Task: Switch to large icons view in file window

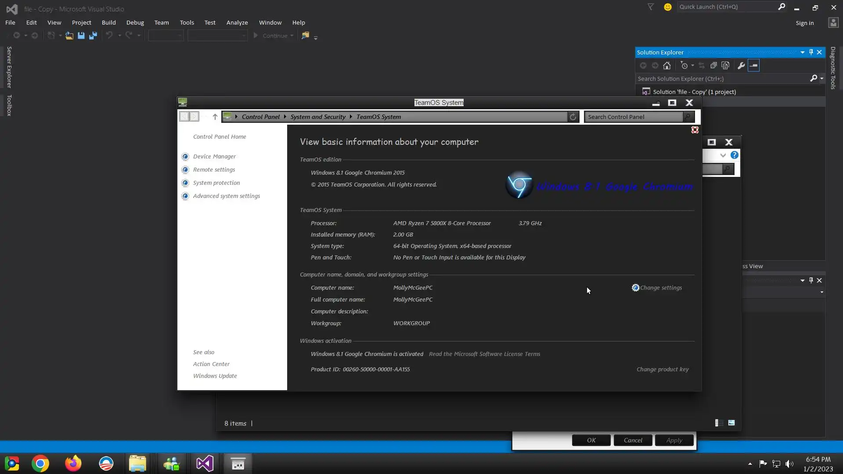Action: tap(731, 423)
